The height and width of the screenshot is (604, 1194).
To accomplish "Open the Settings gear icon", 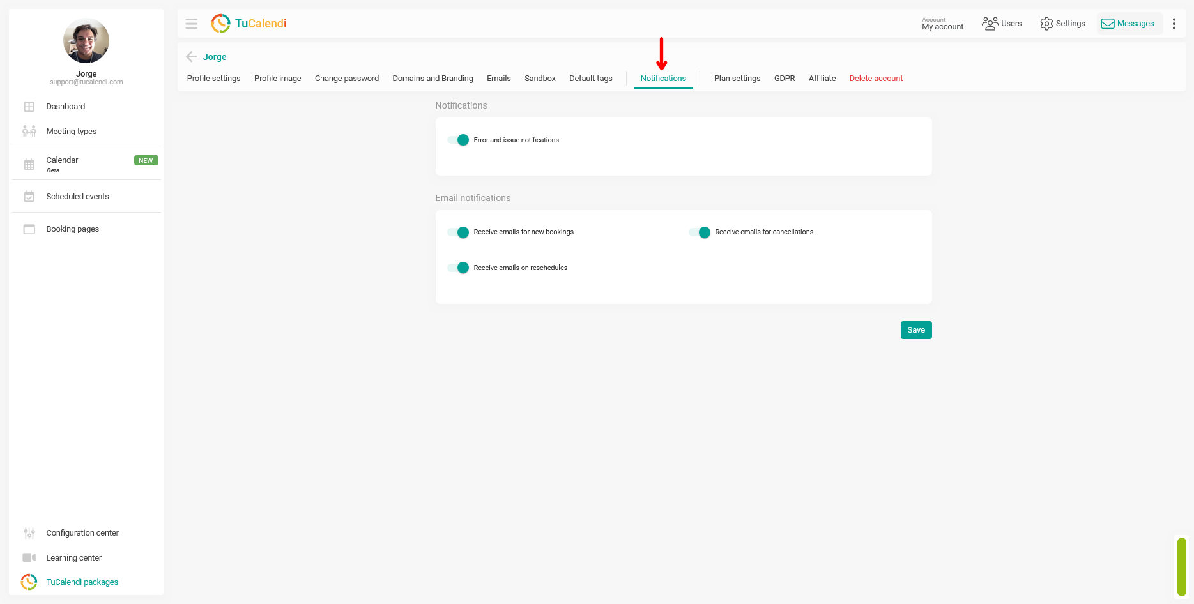I will (x=1046, y=24).
